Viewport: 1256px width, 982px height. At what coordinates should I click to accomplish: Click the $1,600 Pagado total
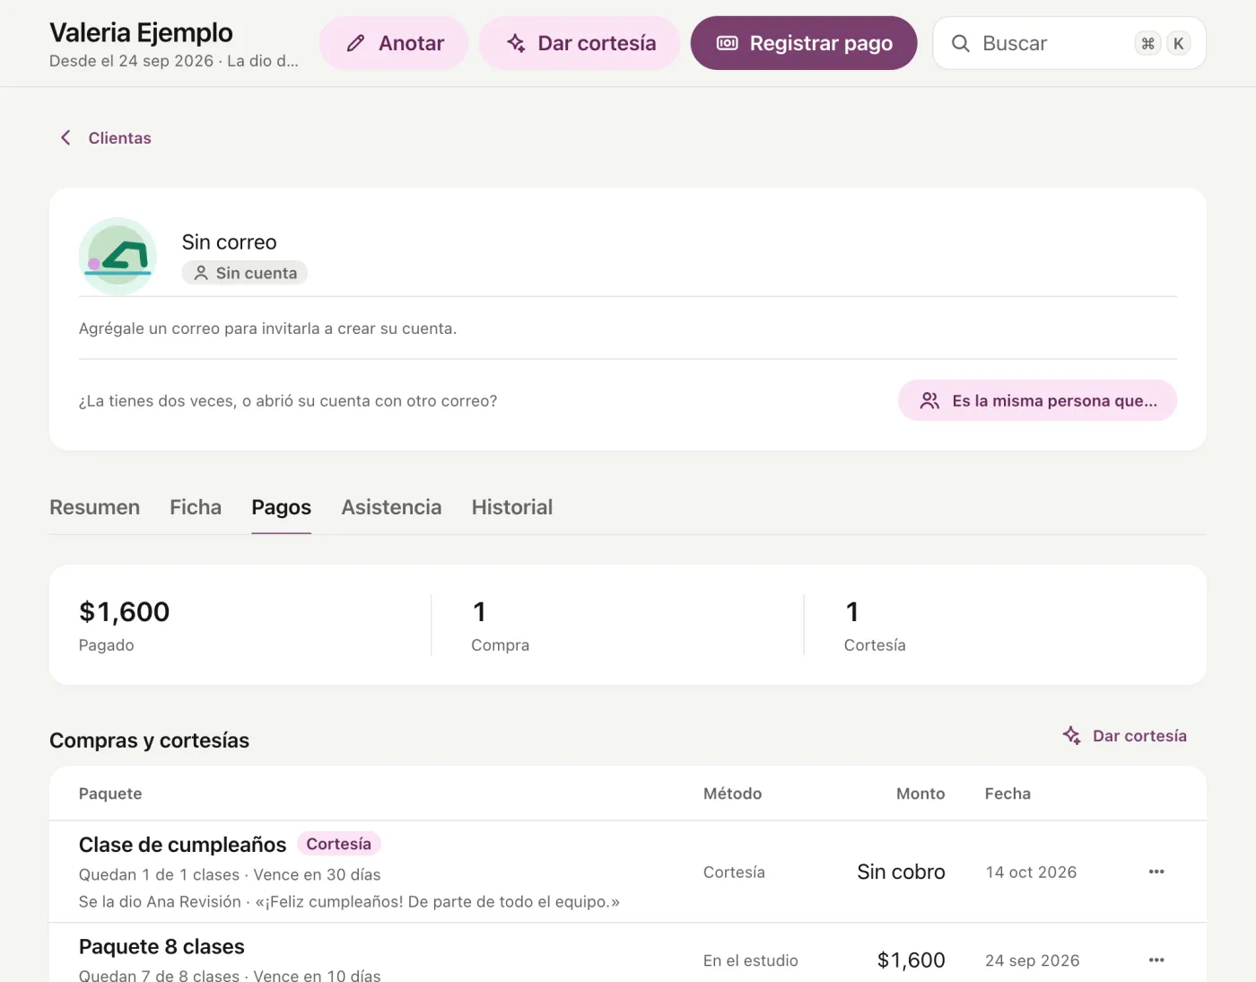point(124,612)
